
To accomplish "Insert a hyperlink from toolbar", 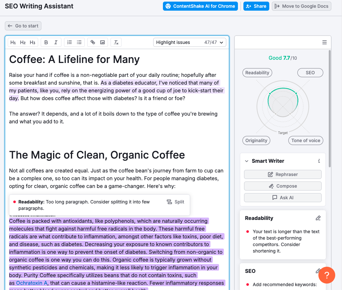I will (93, 42).
